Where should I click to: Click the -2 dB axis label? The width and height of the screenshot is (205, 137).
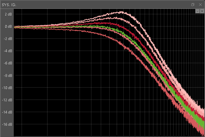click(x=8, y=39)
